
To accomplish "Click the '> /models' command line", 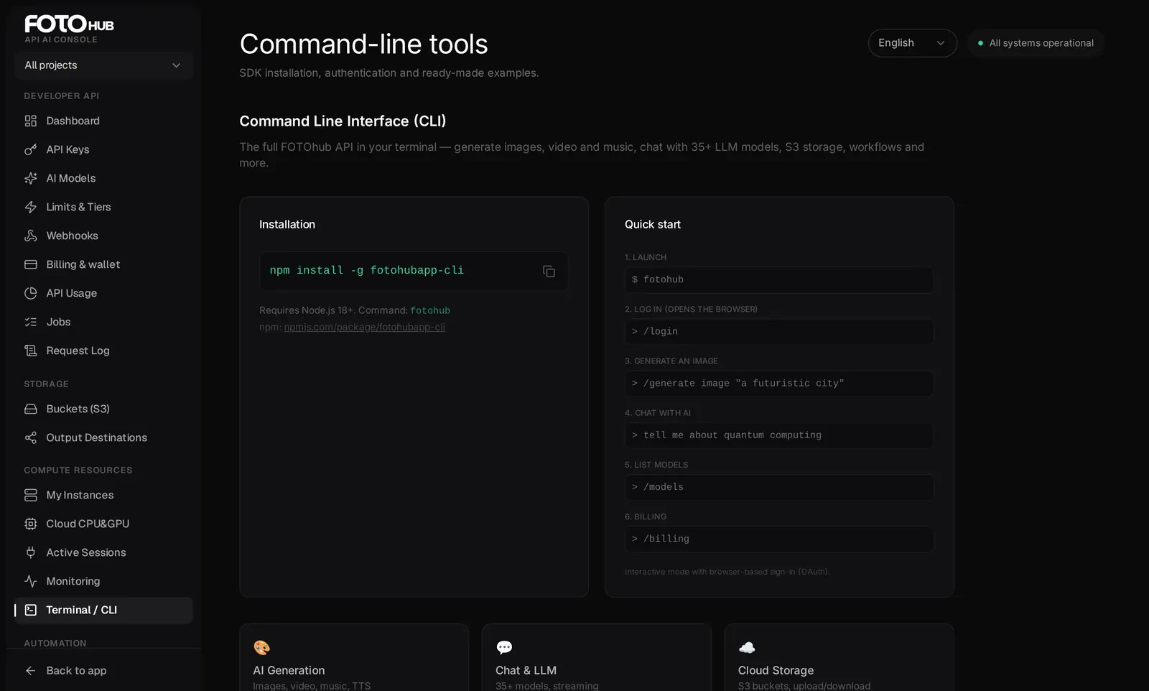I will tap(779, 487).
